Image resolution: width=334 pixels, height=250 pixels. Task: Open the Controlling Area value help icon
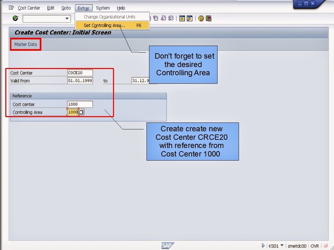point(81,112)
